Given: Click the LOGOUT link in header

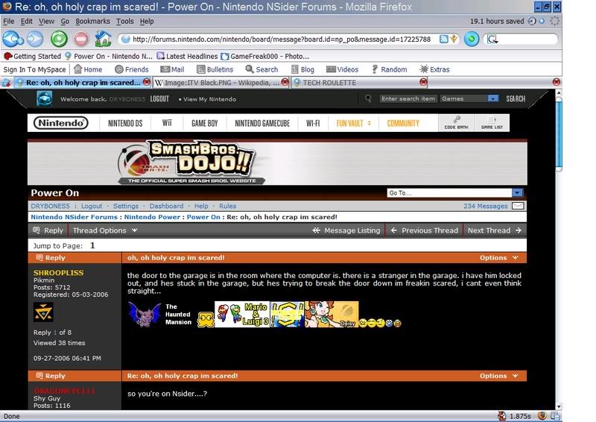Looking at the screenshot, I should point(159,99).
